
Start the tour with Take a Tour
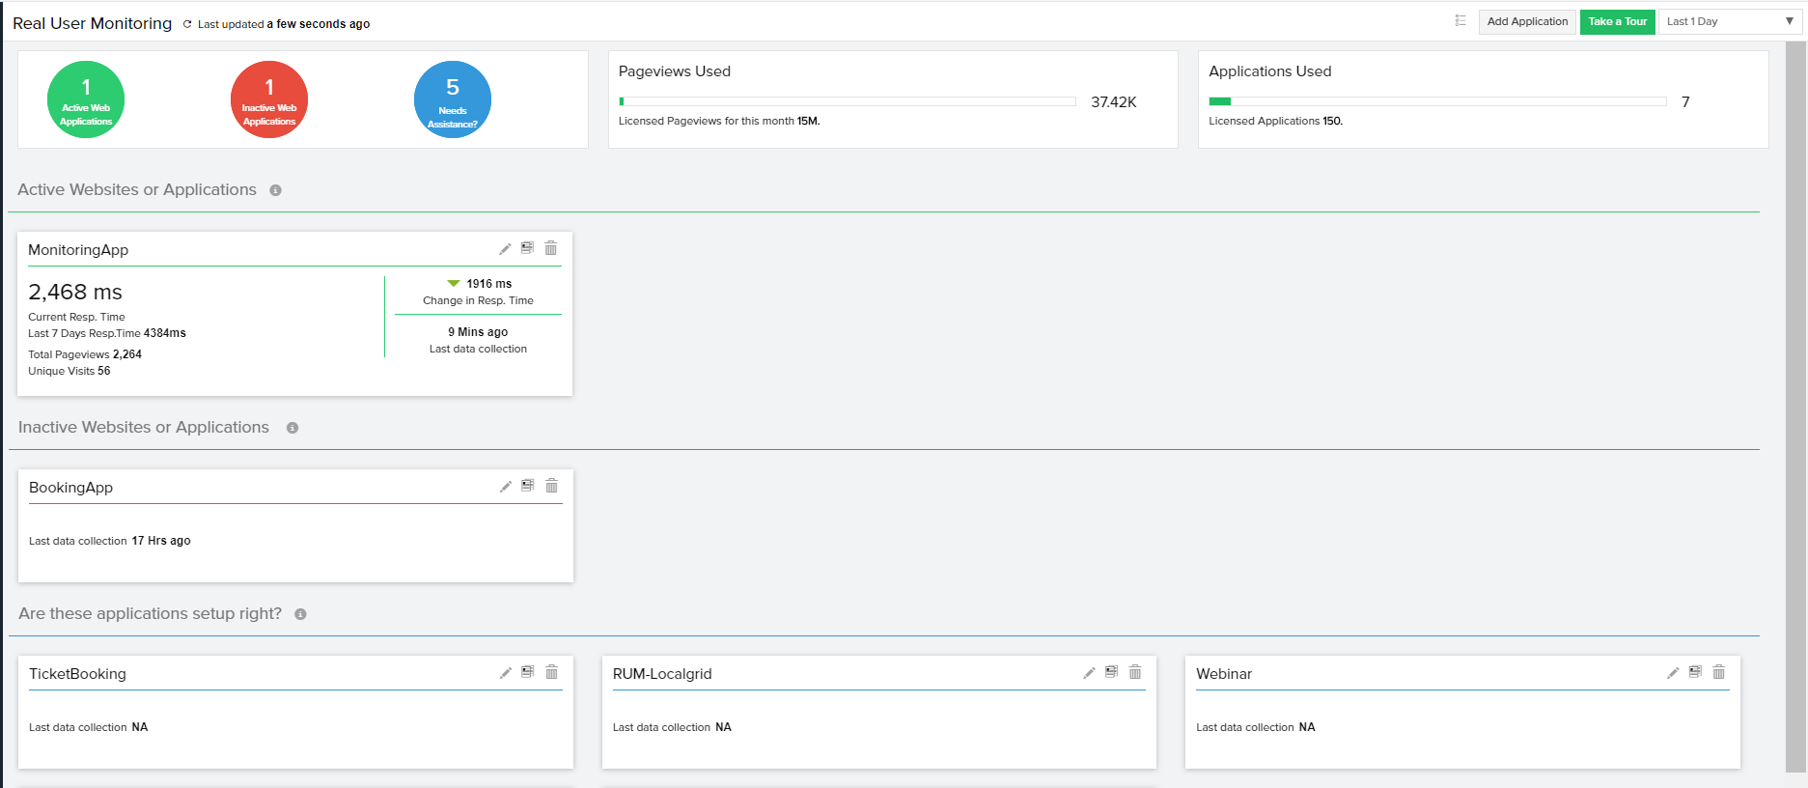1618,21
